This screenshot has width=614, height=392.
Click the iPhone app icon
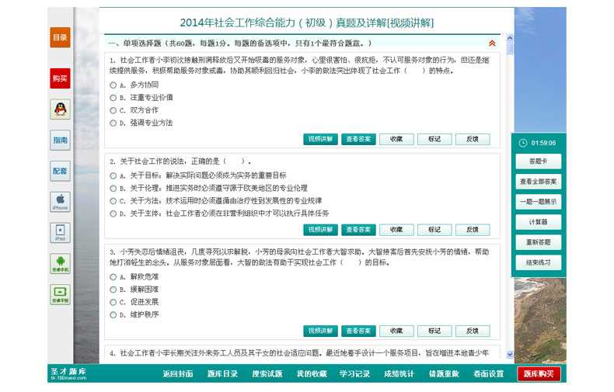(x=60, y=202)
